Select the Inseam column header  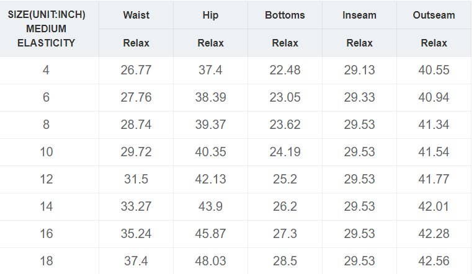[359, 15]
